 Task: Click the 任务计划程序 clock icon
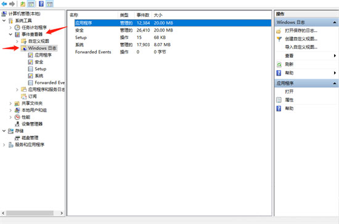(17, 28)
